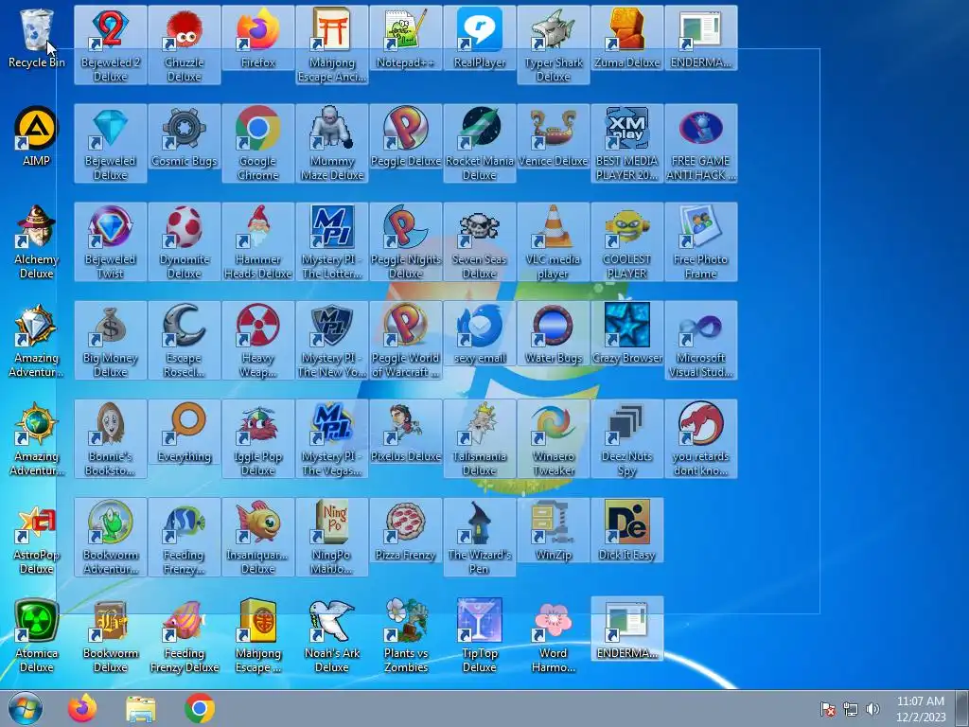This screenshot has height=727, width=969.
Task: Click the Iggle Pop Deluxe icon
Action: click(258, 439)
